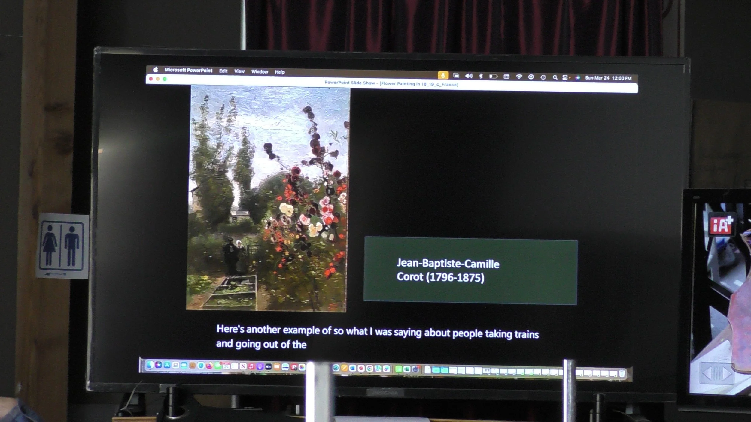Viewport: 751px width, 422px height.
Task: Open the Music app in dock
Action: [x=251, y=366]
